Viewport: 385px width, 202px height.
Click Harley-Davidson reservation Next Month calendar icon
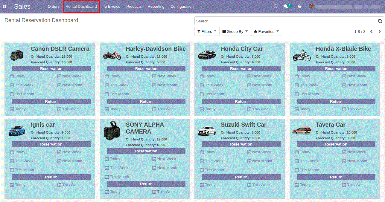click(x=154, y=85)
